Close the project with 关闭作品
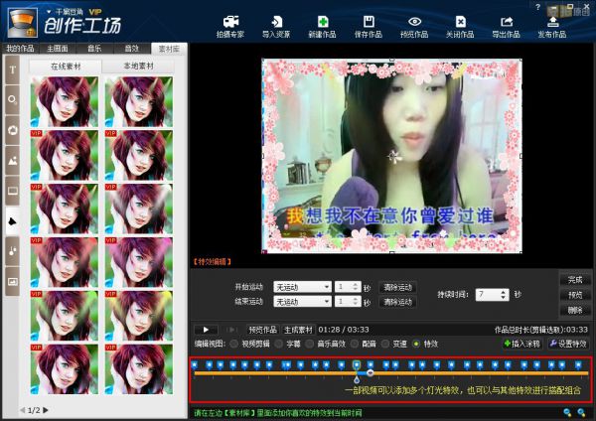596x421 pixels. pyautogui.click(x=460, y=27)
